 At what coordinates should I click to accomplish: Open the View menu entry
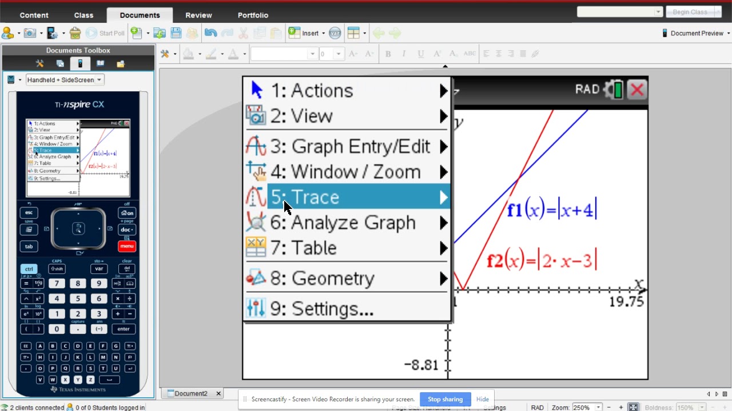pyautogui.click(x=348, y=116)
